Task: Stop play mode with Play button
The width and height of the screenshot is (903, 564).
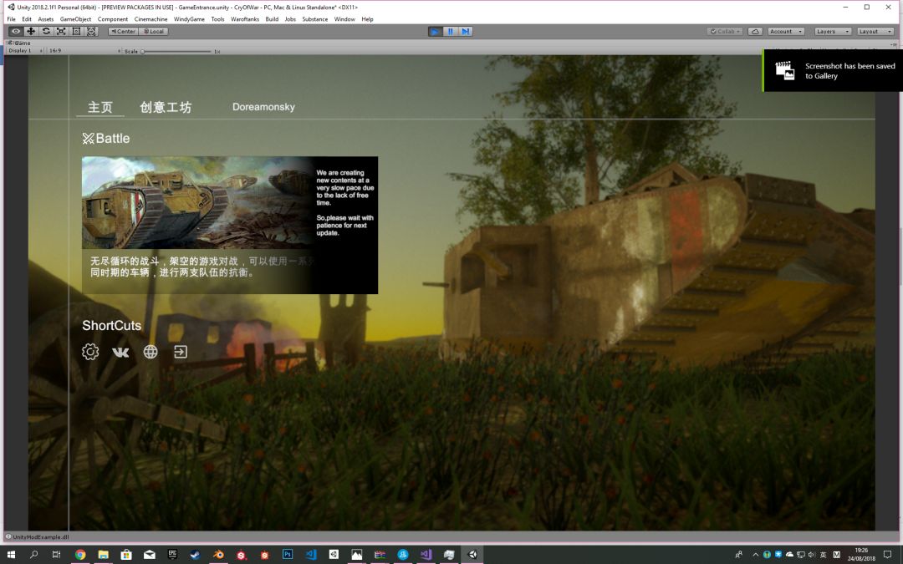Action: pyautogui.click(x=436, y=32)
